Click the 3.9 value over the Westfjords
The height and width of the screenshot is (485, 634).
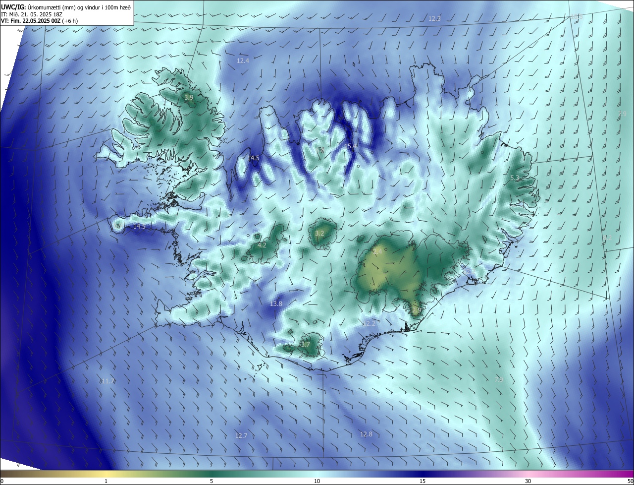189,98
